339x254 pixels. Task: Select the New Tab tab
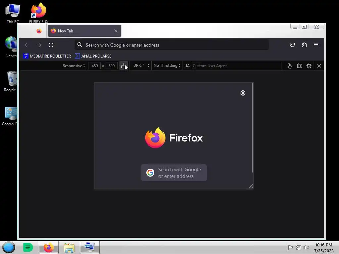click(84, 31)
